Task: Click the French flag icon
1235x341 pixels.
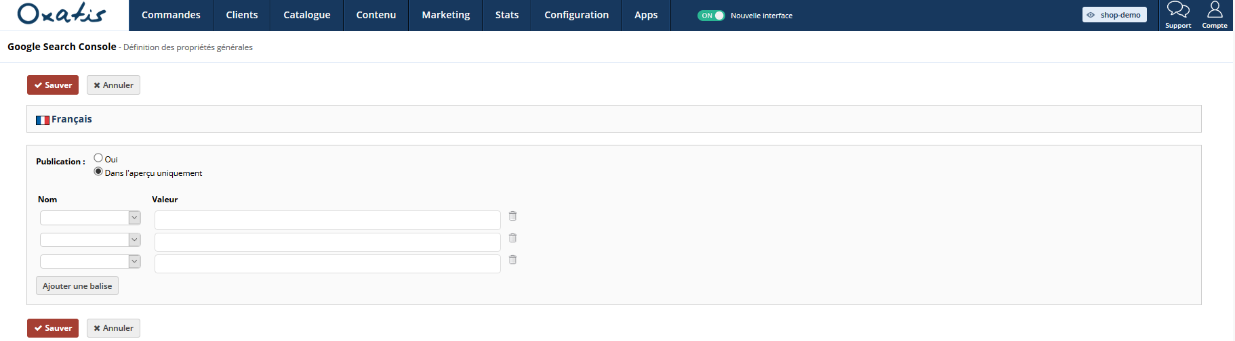Action: point(43,120)
